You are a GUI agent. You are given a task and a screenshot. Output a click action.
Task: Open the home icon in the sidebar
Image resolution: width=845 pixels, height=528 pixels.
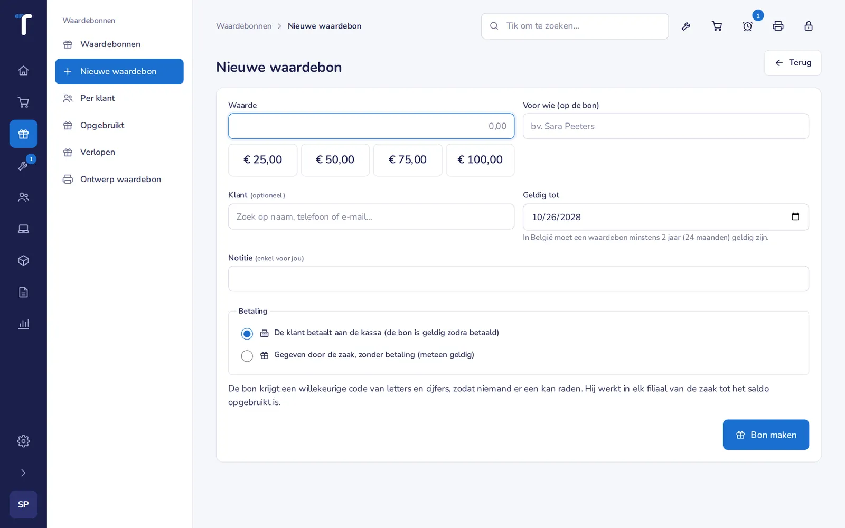click(23, 71)
